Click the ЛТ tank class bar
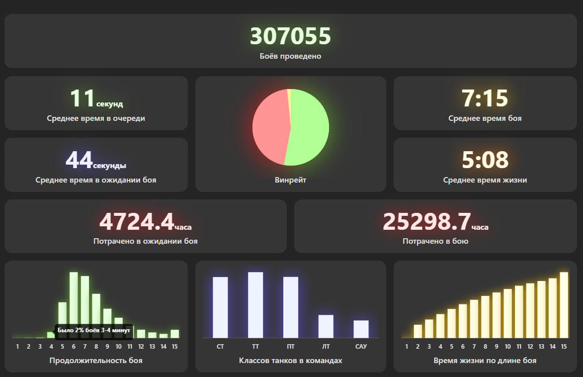 click(x=326, y=326)
